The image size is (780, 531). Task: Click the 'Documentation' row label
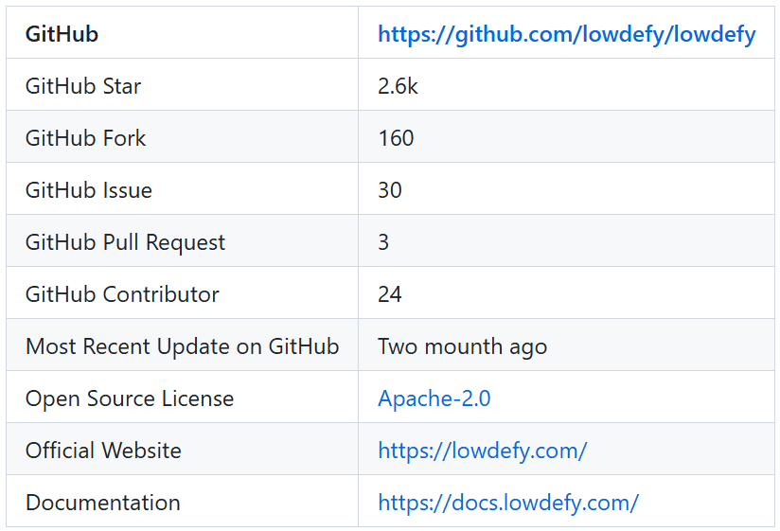(103, 503)
